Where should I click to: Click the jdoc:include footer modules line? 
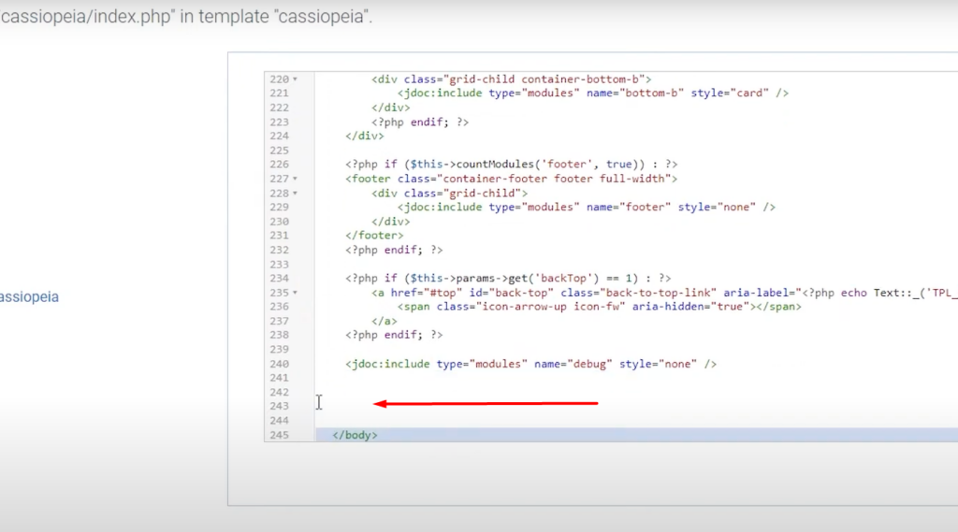pyautogui.click(x=586, y=207)
